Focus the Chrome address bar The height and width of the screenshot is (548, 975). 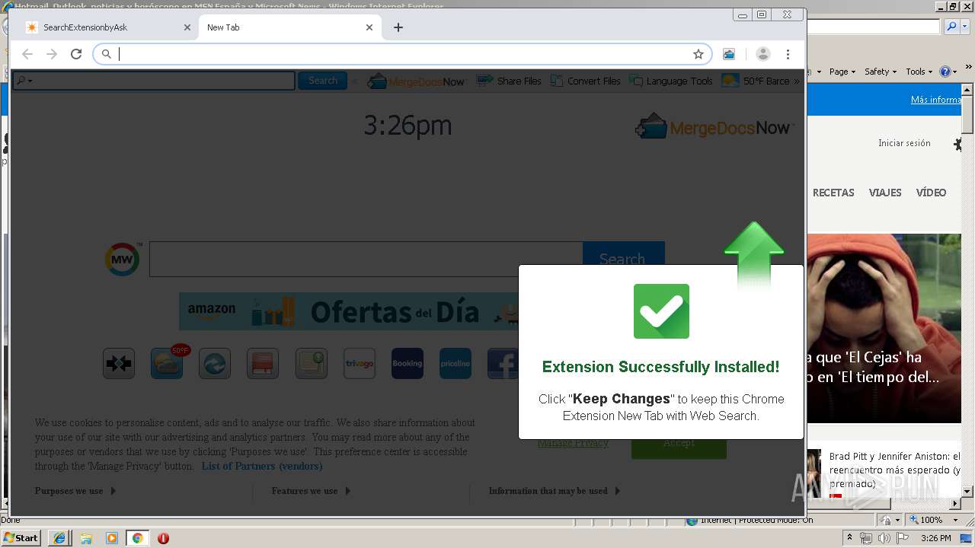point(404,54)
